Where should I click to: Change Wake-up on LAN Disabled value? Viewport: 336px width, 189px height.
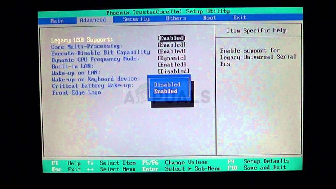pos(173,71)
